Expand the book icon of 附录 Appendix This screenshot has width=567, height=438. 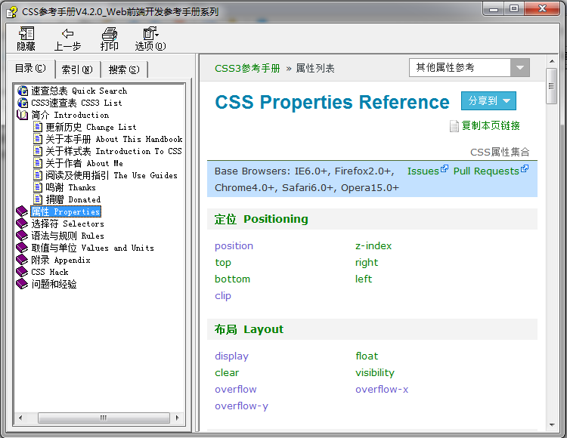(x=22, y=260)
